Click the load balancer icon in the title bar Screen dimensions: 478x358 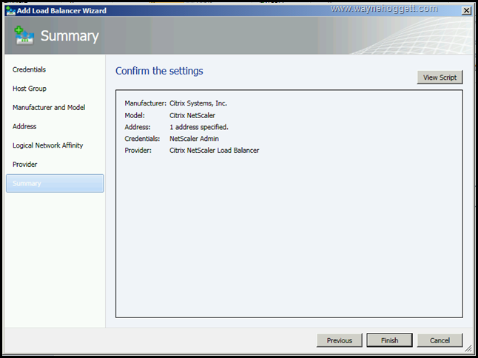(x=10, y=10)
